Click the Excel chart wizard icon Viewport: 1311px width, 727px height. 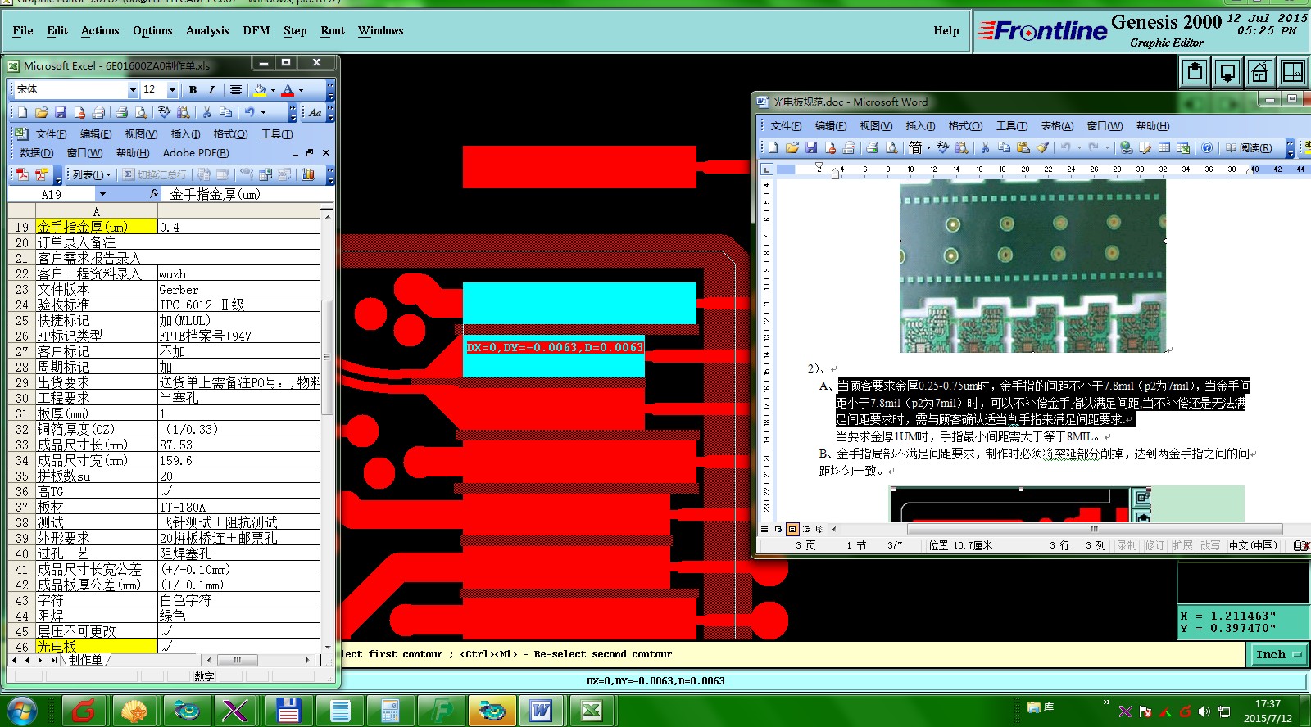coord(308,174)
